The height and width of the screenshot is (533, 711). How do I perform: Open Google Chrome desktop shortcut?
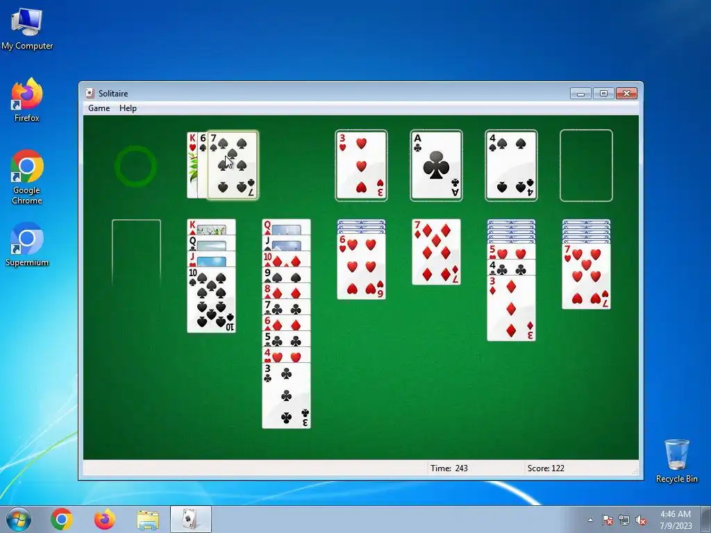(x=27, y=177)
